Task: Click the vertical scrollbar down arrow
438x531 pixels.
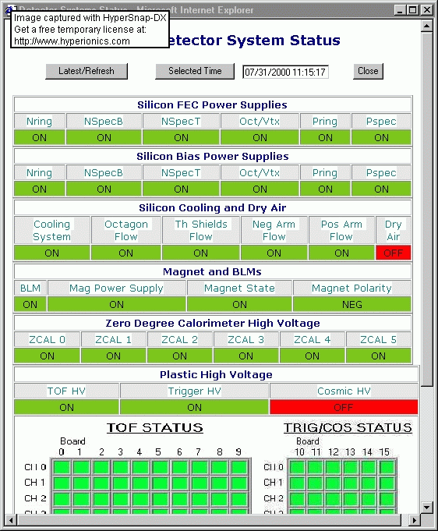Action: coord(427,508)
